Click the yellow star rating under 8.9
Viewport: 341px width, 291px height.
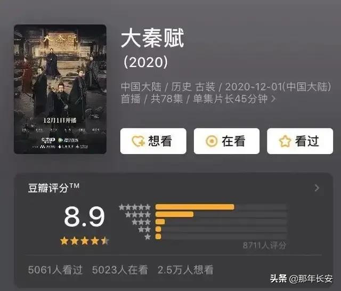point(84,241)
